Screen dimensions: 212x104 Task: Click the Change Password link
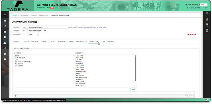[x=193, y=8]
